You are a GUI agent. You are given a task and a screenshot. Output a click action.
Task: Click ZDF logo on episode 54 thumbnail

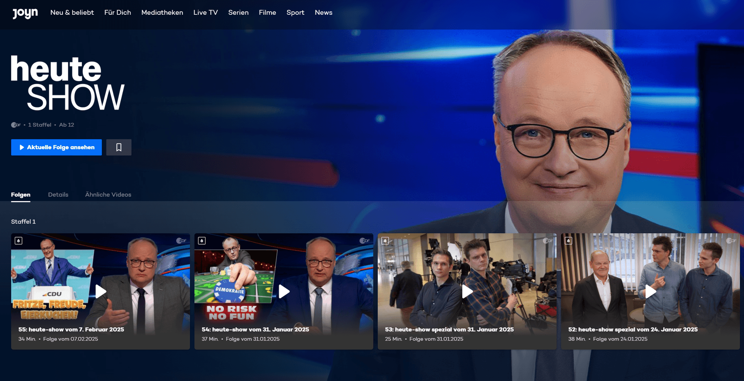(365, 241)
